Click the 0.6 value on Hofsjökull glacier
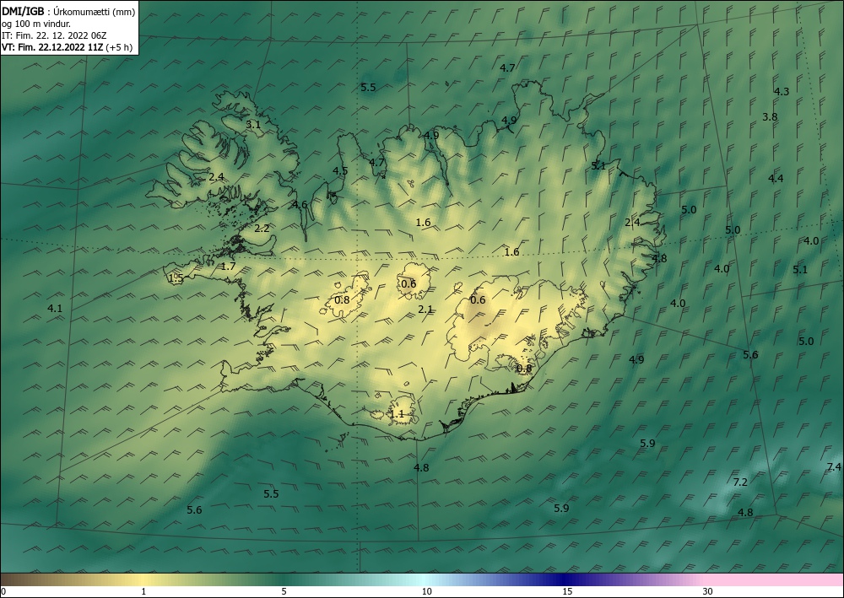 coord(408,284)
